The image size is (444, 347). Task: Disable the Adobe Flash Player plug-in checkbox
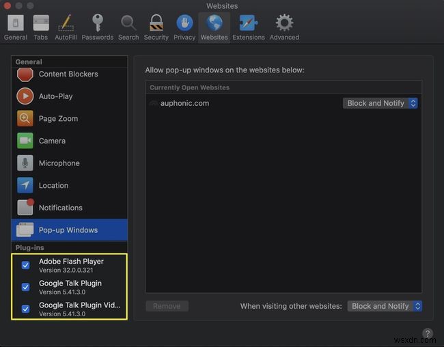point(25,265)
